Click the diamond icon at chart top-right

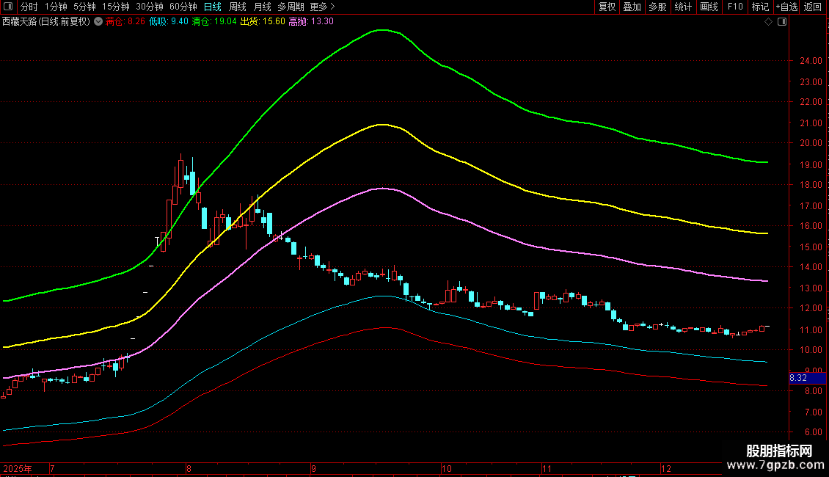(x=768, y=22)
